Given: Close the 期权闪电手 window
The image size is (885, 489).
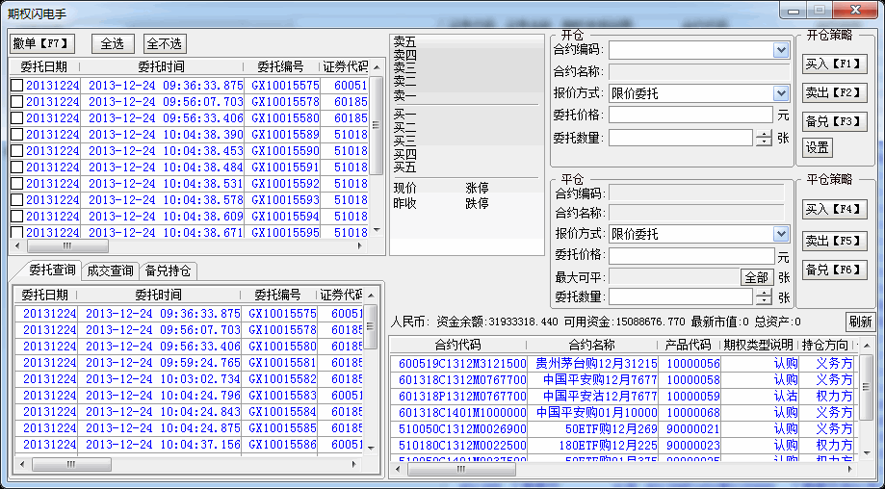Looking at the screenshot, I should click(x=855, y=11).
